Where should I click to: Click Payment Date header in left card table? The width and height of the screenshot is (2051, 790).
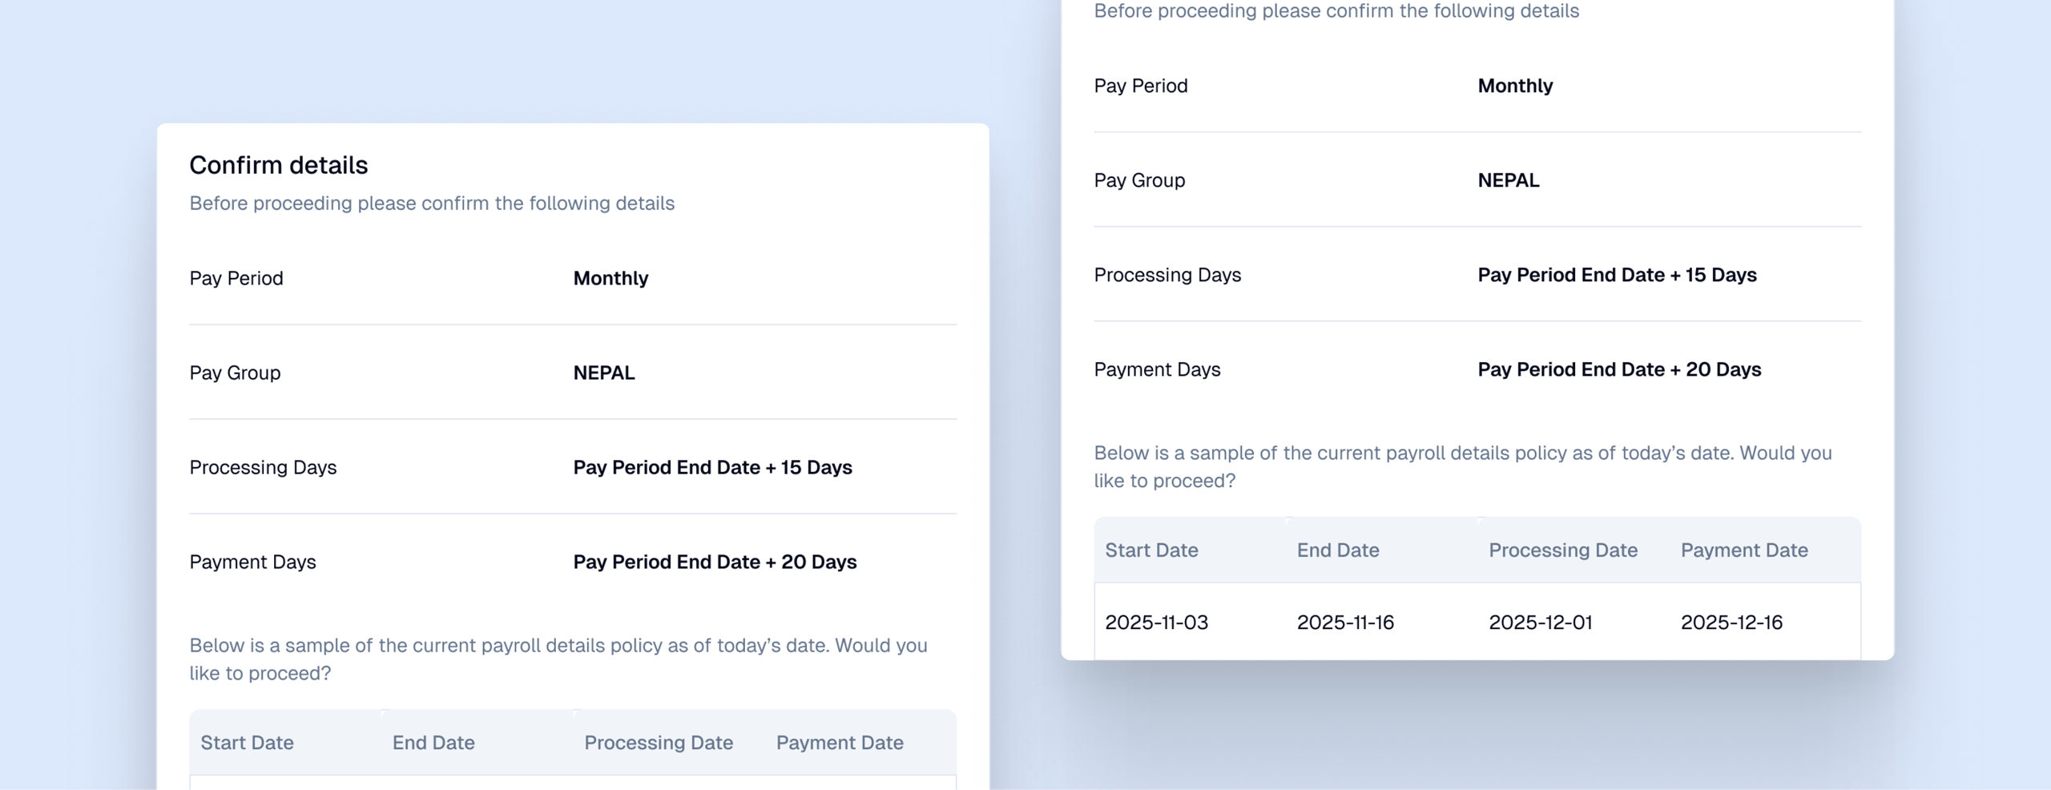[840, 743]
